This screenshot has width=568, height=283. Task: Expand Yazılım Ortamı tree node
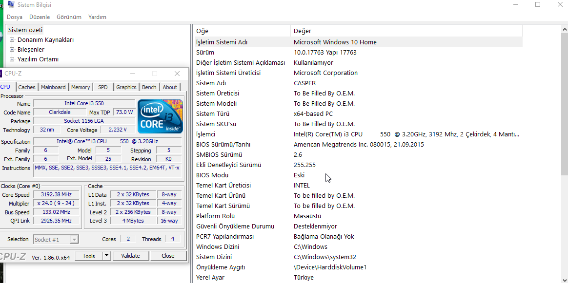click(12, 59)
